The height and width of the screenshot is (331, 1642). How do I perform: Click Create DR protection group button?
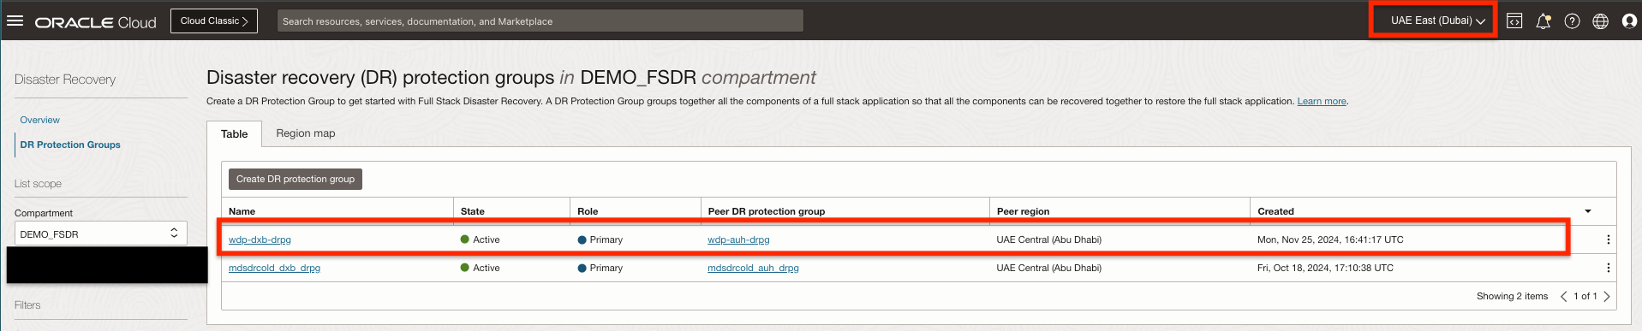pos(296,179)
